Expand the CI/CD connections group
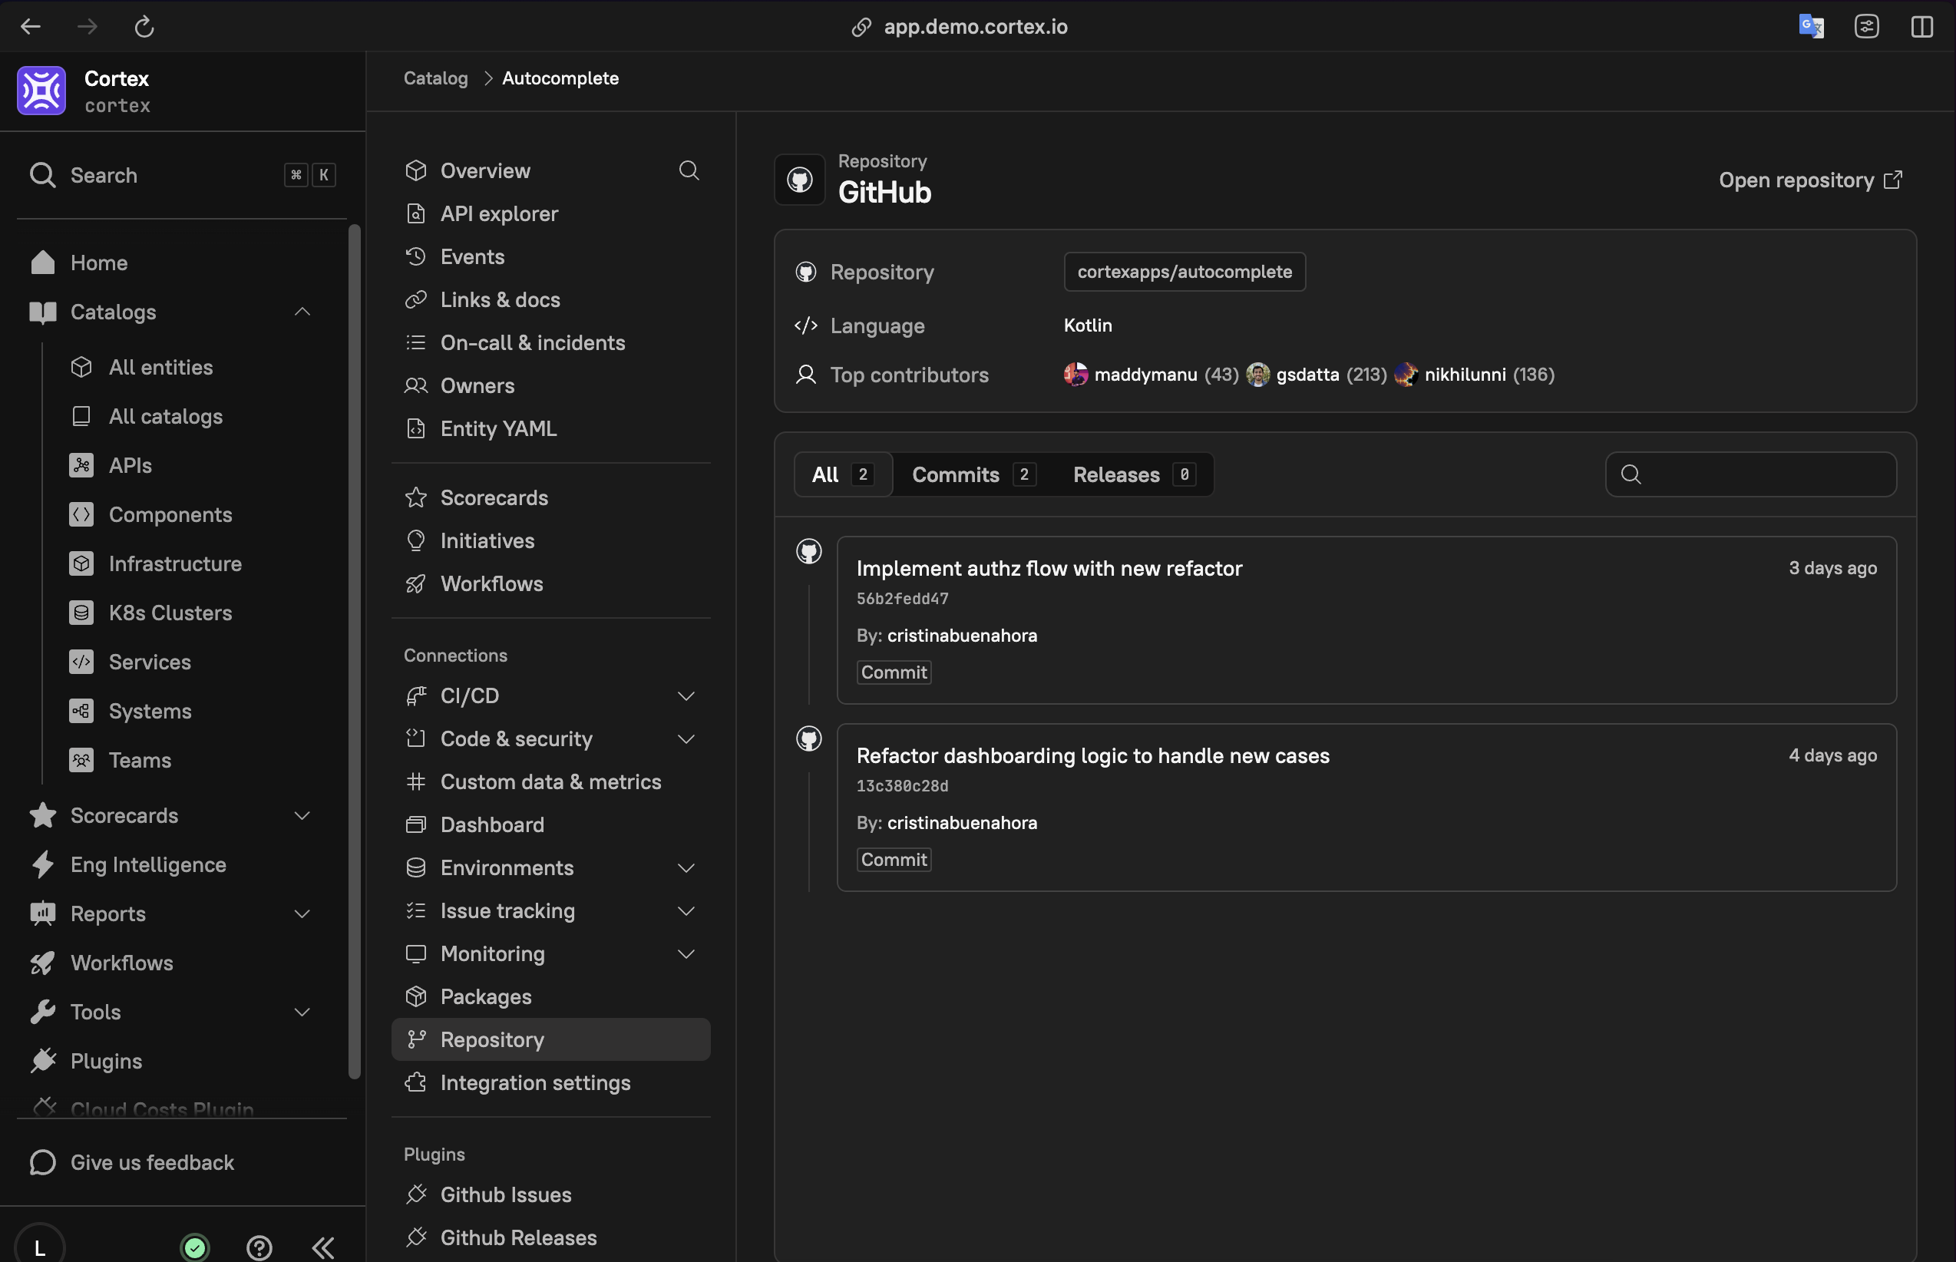This screenshot has height=1262, width=1956. point(686,695)
